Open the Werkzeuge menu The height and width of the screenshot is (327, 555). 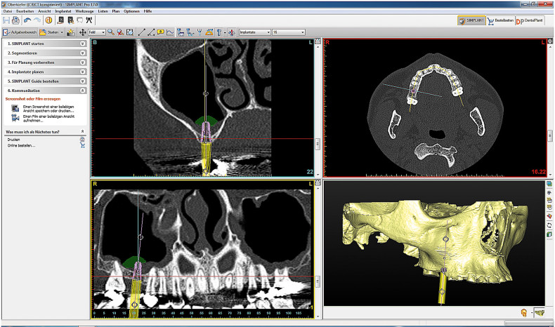point(84,11)
